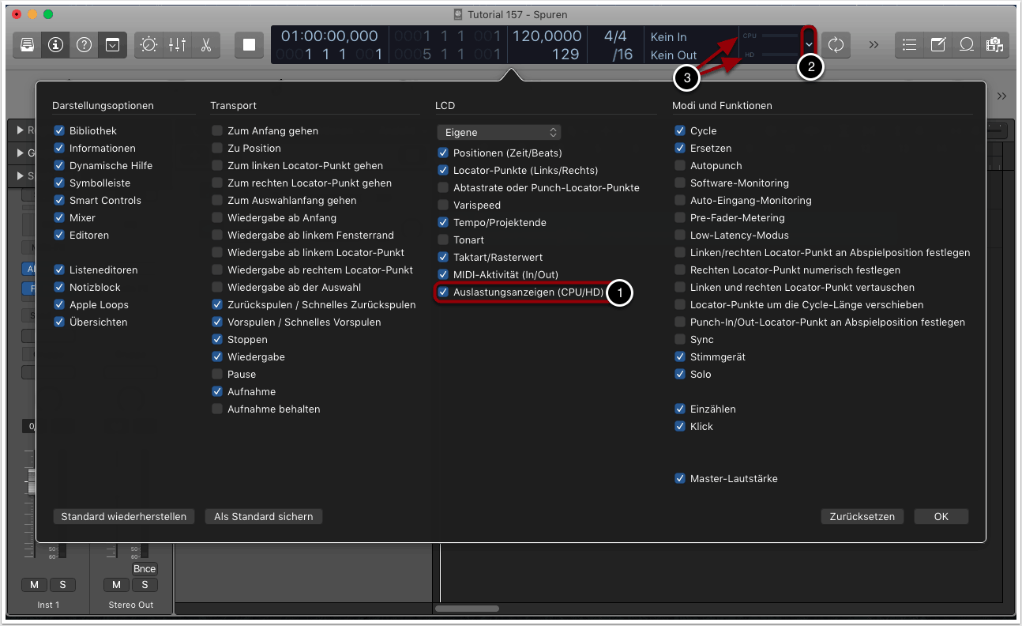Viewport: 1022px width, 626px height.
Task: Toggle the Stimmgerät checkbox
Action: point(680,356)
